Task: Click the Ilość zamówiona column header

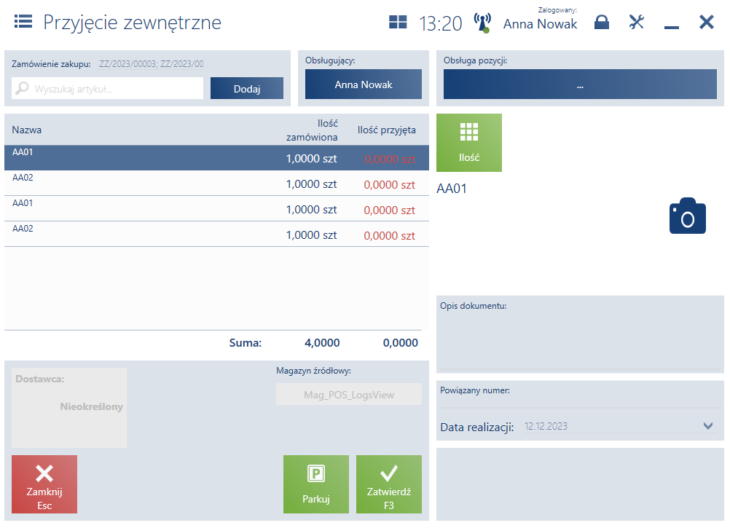Action: (x=312, y=130)
